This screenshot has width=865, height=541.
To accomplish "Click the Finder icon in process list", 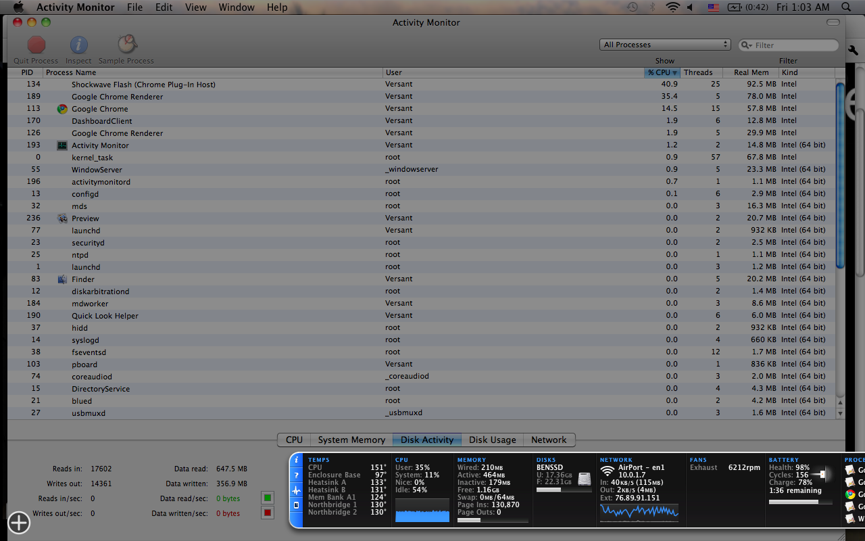I will pyautogui.click(x=62, y=279).
